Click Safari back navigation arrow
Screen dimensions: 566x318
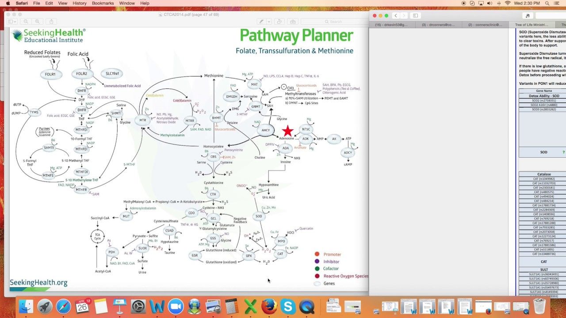point(396,15)
